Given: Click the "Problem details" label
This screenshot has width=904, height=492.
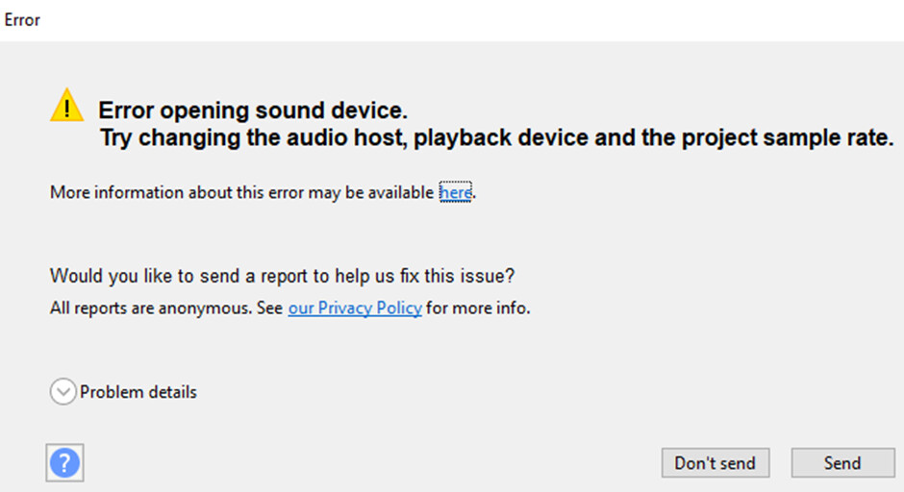Looking at the screenshot, I should click(x=138, y=392).
